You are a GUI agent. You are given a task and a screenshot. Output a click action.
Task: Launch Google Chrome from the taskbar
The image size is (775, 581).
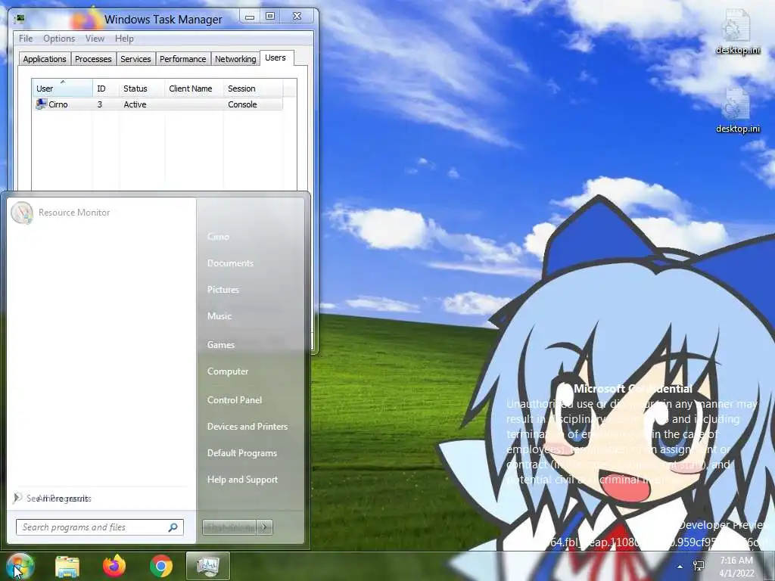[x=161, y=566]
